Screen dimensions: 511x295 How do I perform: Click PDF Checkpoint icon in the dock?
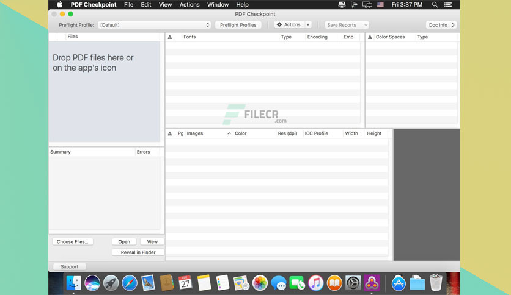point(372,283)
